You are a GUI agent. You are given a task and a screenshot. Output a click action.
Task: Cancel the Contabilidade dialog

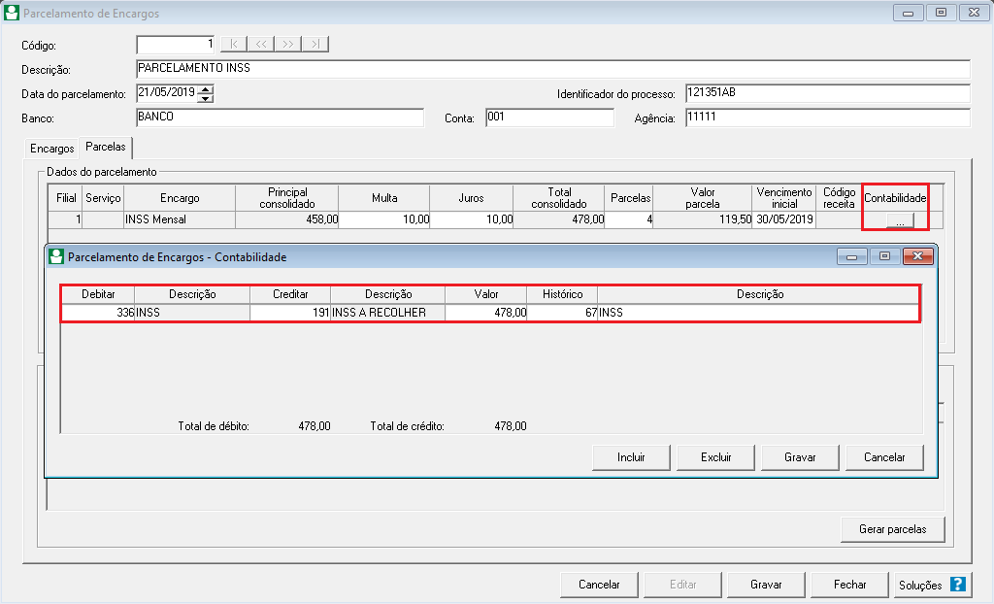(x=884, y=457)
